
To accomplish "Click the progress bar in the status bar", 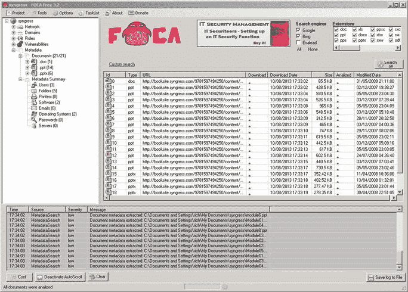I will pyautogui.click(x=203, y=287).
